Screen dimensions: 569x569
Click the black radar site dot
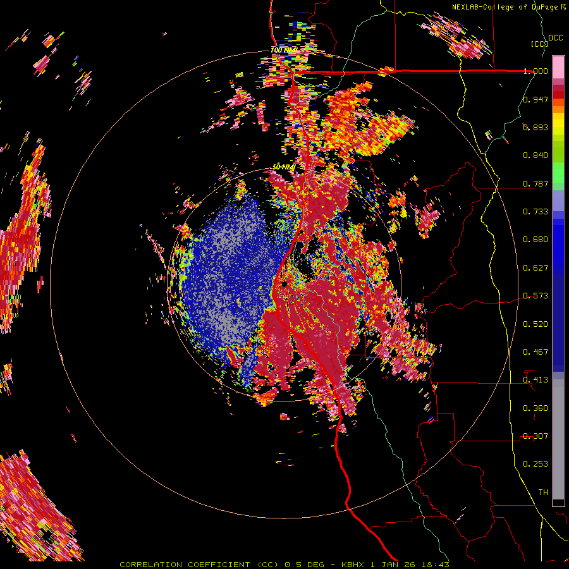pos(284,284)
